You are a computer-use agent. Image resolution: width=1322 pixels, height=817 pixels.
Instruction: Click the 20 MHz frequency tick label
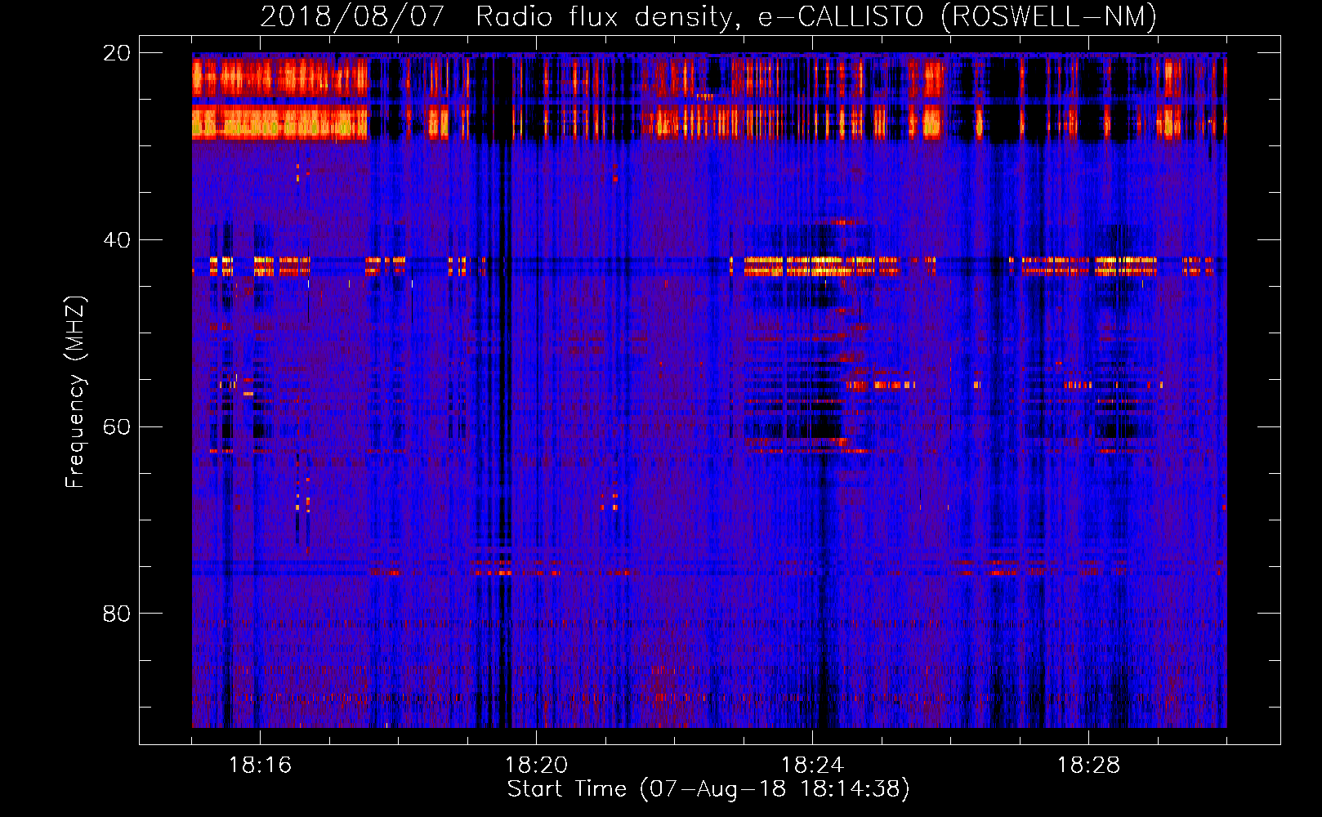click(116, 53)
